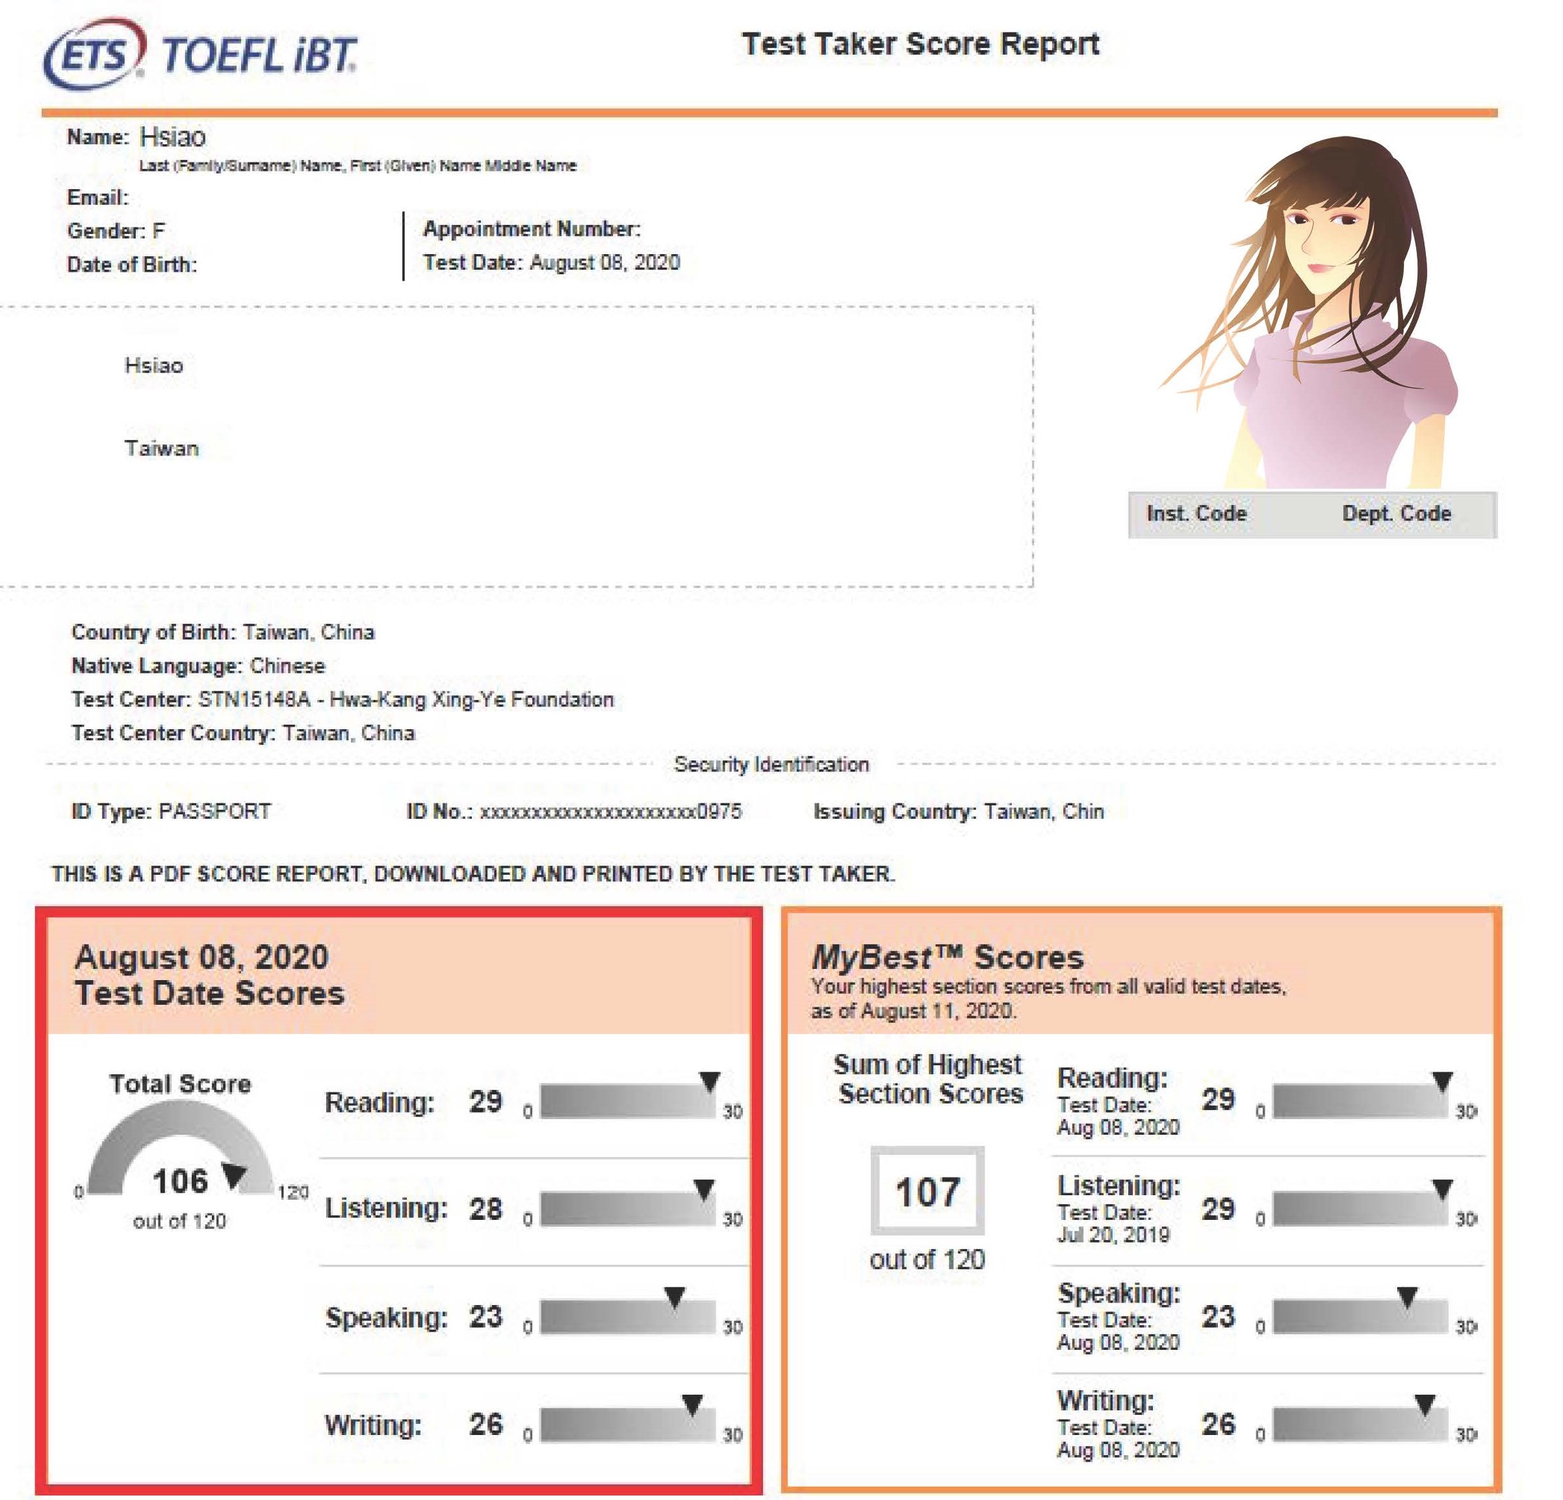Click the MyBest Listening 'Jul 20, 2019' test date

(1113, 1234)
